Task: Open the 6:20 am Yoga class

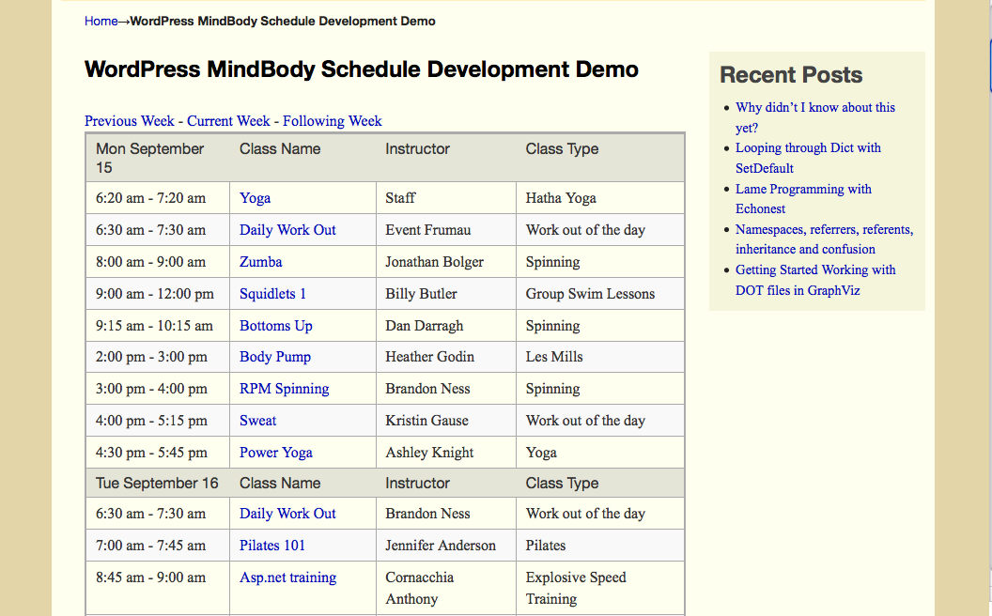Action: click(255, 198)
